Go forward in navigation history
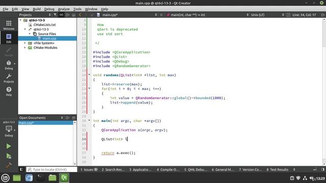Viewport: 326px width, 183px height. tap(86, 15)
